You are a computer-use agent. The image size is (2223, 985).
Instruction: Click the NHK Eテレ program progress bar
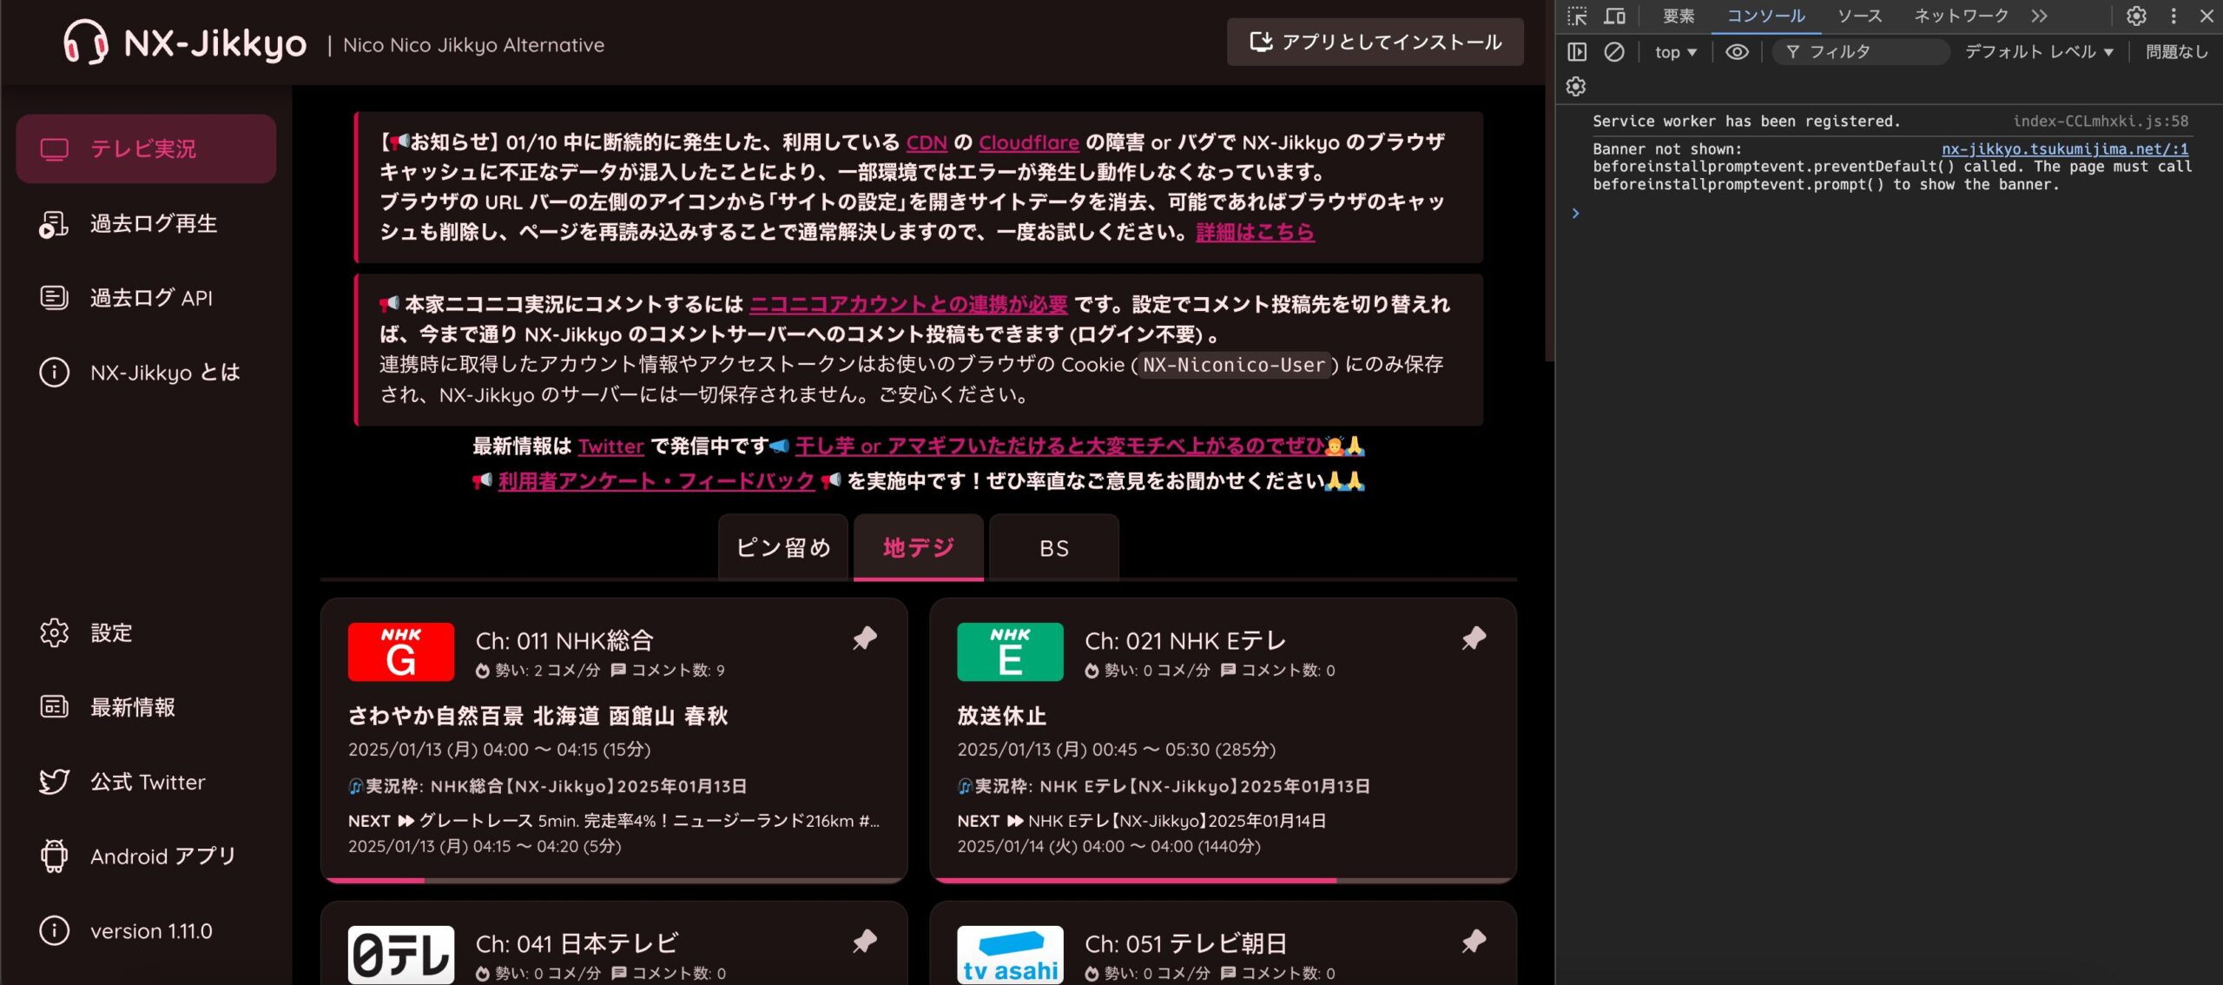tap(1223, 880)
